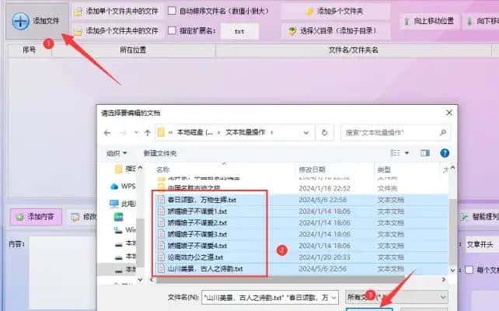Open recent locations dropdown arrow
This screenshot has height=311, width=499.
coord(136,132)
